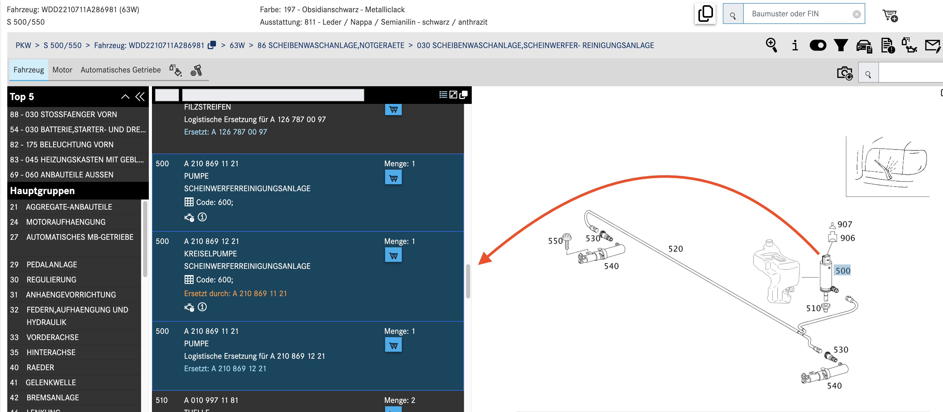Open 54 - 030 BATTERIE,STARTER entry
This screenshot has width=943, height=412.
coord(78,129)
